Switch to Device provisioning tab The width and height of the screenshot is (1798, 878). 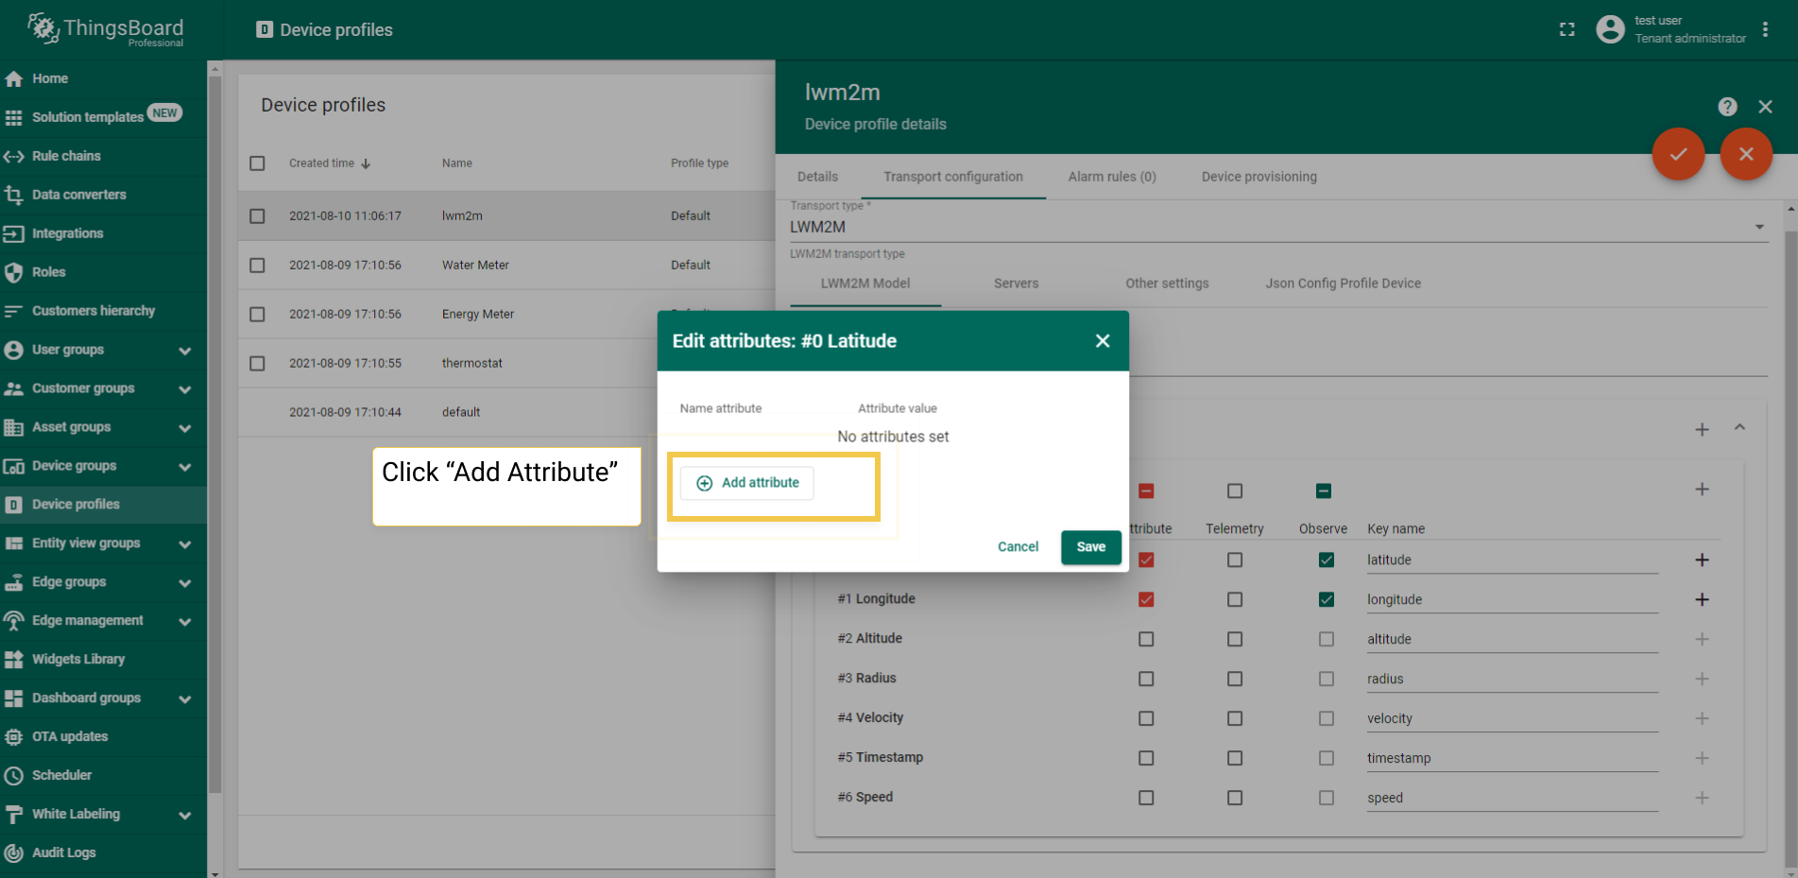tap(1259, 177)
